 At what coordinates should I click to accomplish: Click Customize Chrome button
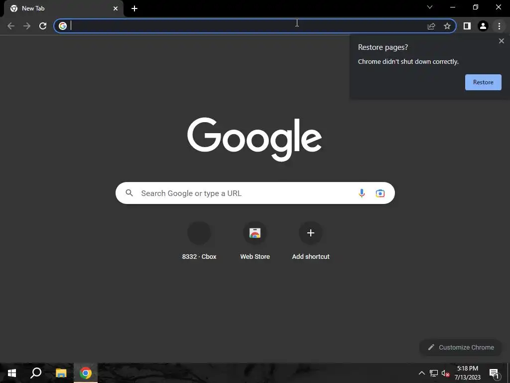point(461,347)
